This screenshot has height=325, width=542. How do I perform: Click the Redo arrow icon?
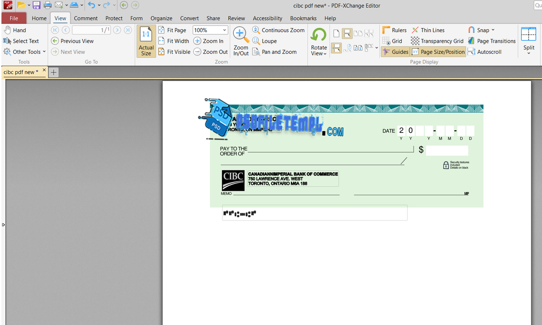pos(106,5)
